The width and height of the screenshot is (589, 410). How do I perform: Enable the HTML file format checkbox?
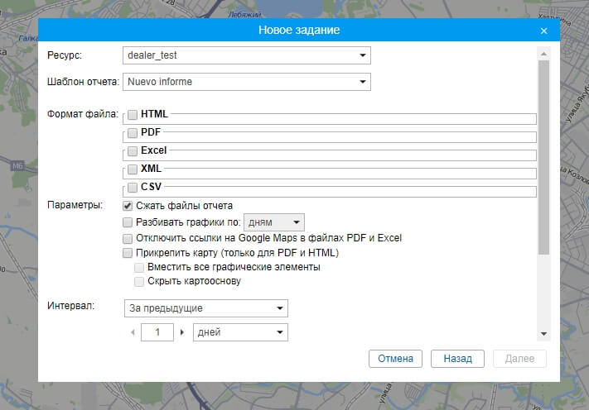click(x=133, y=114)
